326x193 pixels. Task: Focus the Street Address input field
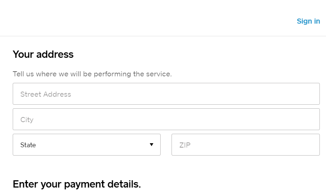[x=166, y=94]
